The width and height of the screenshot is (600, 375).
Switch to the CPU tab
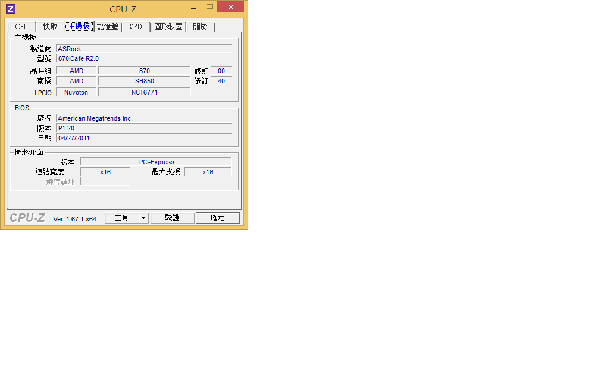[21, 26]
